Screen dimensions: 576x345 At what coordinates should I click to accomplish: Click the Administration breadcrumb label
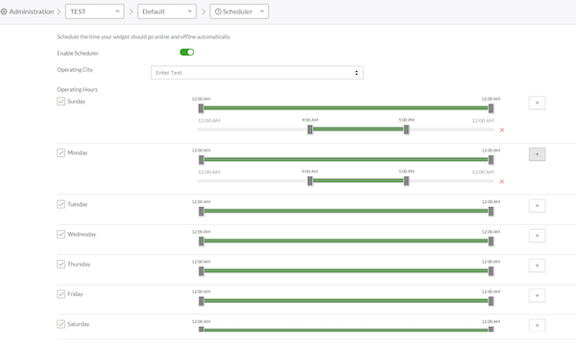pos(32,11)
